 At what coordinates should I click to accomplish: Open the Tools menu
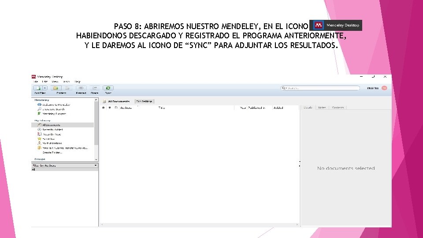point(67,82)
